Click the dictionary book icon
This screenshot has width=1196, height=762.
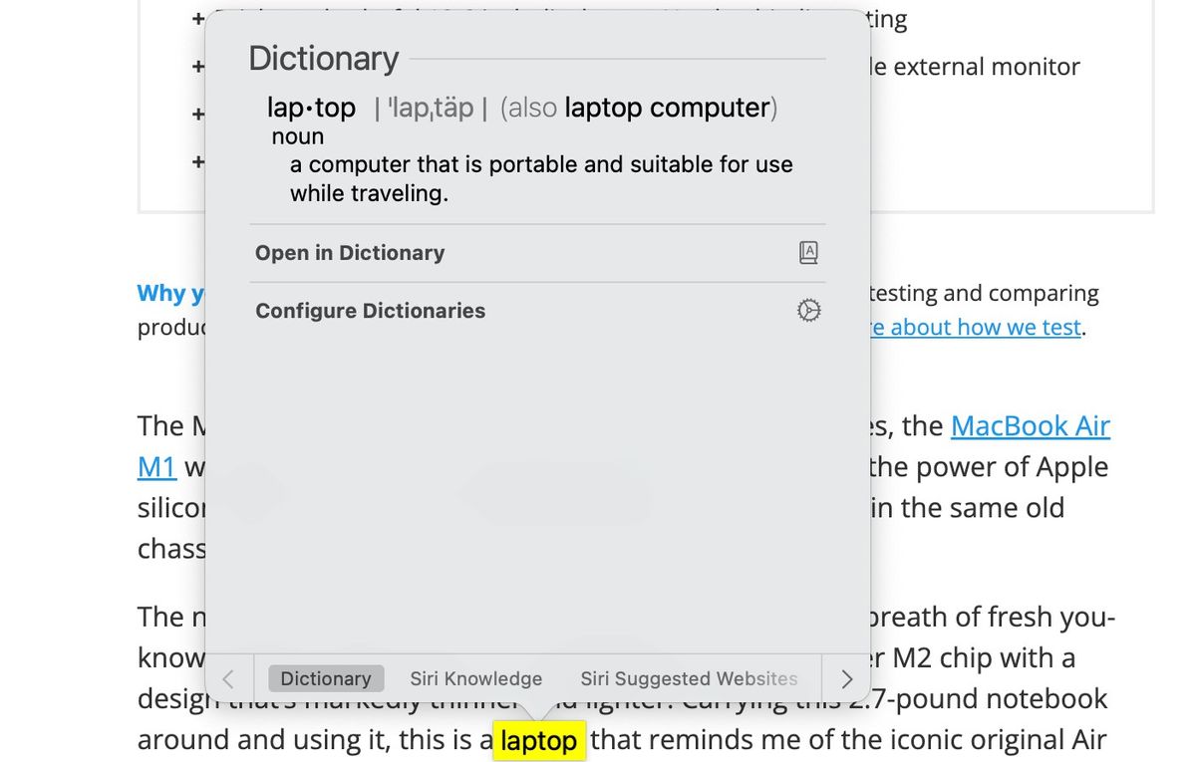point(808,252)
